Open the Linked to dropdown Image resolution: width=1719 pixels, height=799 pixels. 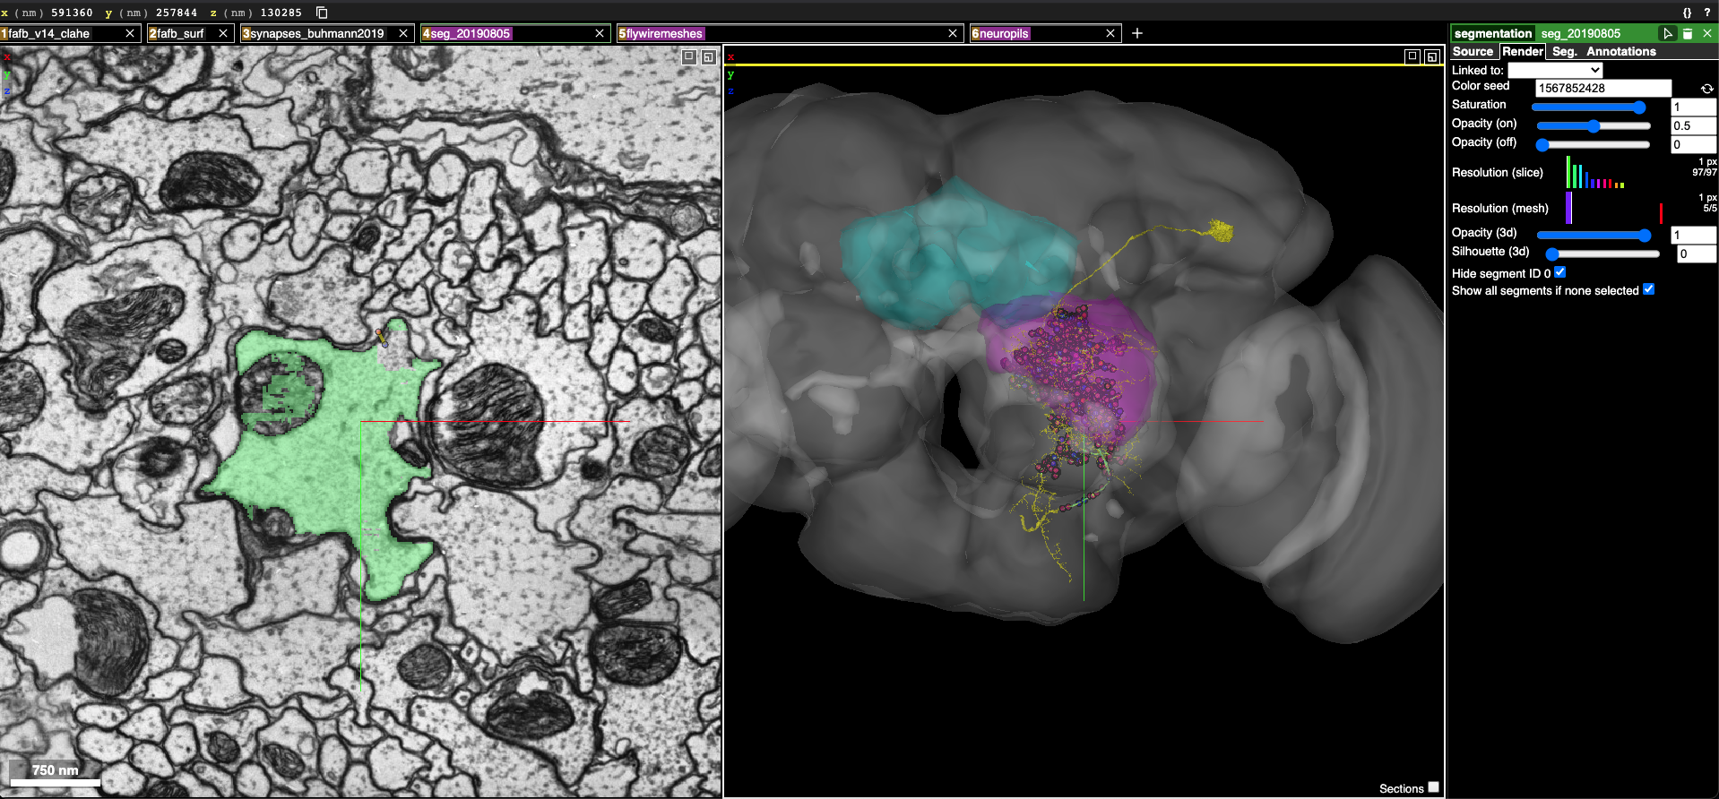click(x=1554, y=70)
